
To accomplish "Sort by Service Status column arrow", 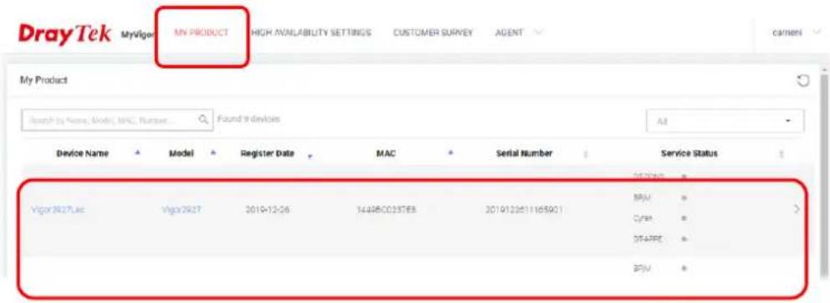I will 781,154.
